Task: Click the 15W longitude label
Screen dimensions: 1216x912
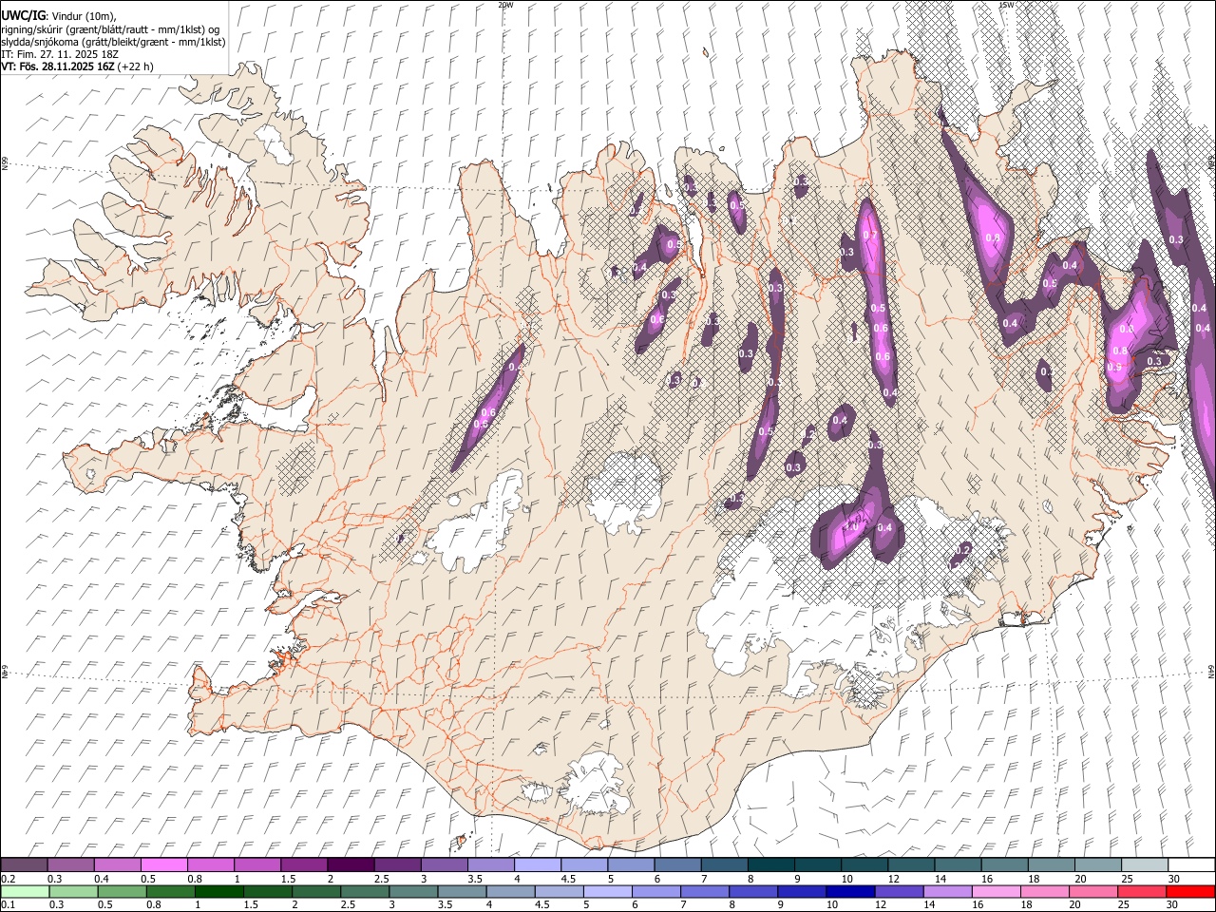Action: [1006, 5]
